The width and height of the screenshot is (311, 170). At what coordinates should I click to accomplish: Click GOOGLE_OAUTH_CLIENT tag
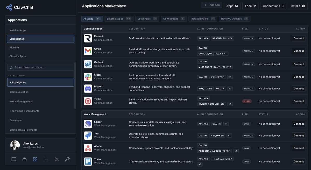[x=213, y=54]
